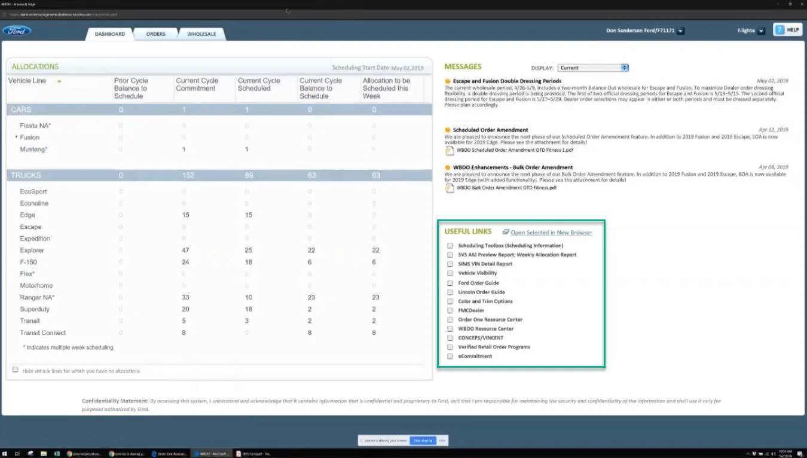Click the orange bullet for WBDO Enhancements message
The image size is (807, 458).
click(448, 167)
